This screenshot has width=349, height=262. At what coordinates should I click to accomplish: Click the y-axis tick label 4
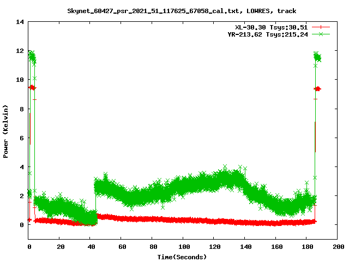click(x=22, y=167)
